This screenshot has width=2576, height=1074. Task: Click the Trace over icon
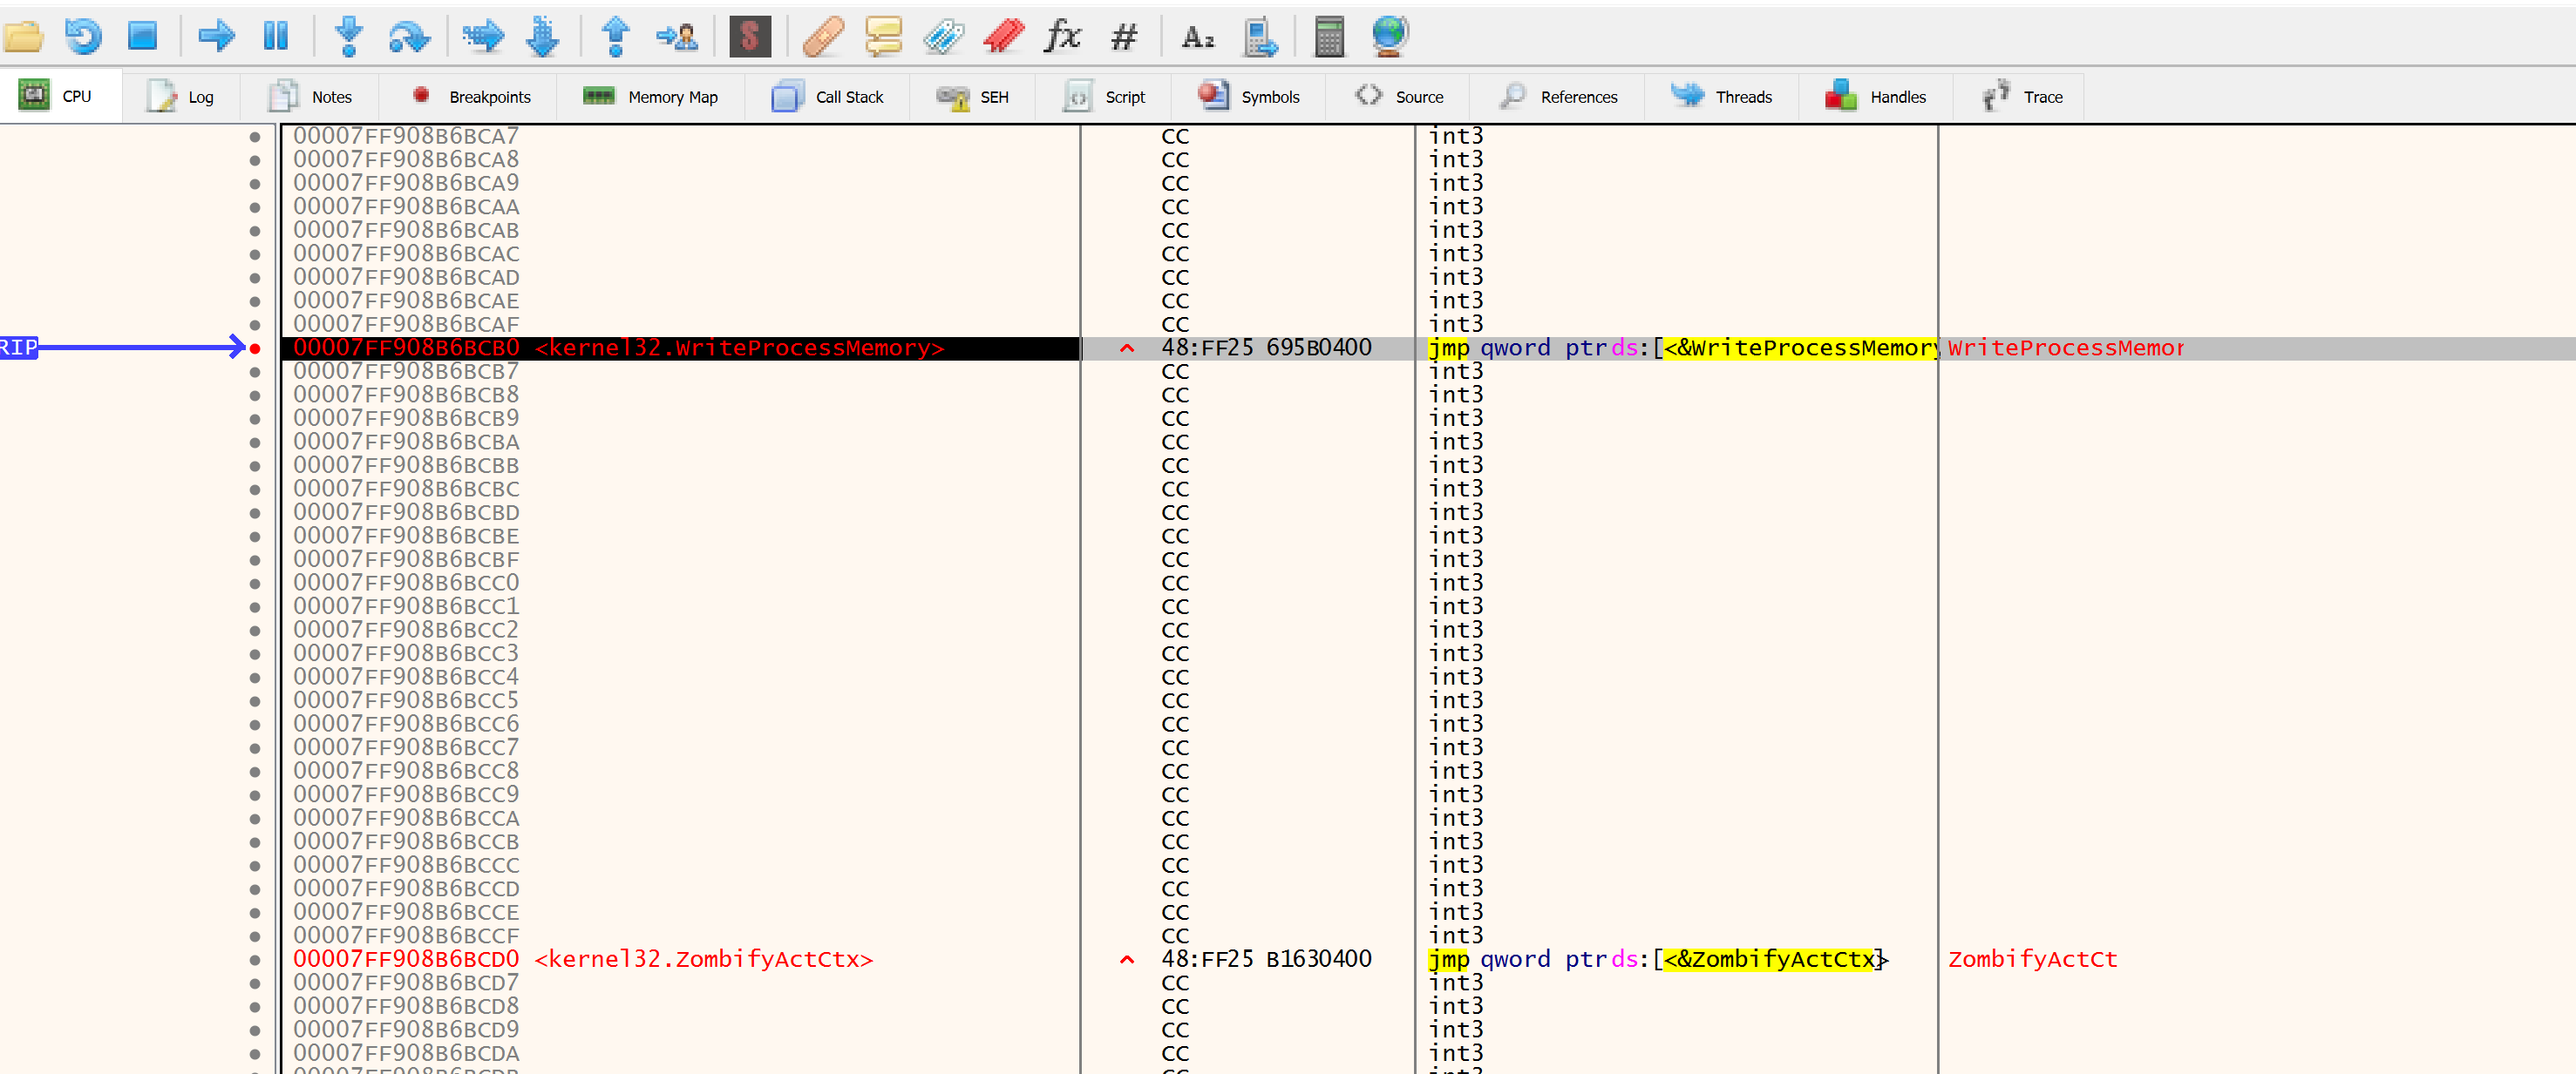542,37
